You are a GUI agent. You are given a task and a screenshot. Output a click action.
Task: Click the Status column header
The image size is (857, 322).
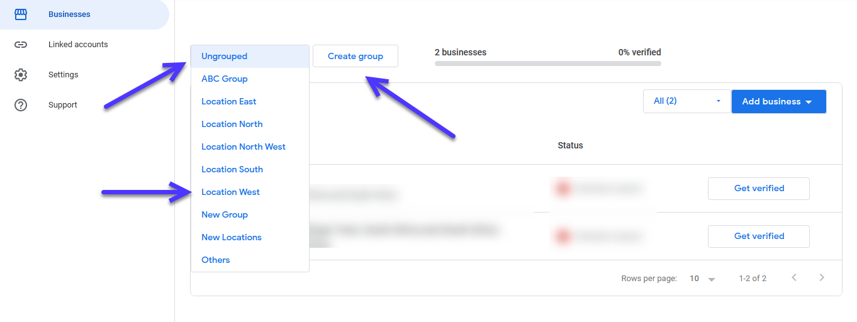pyautogui.click(x=570, y=145)
